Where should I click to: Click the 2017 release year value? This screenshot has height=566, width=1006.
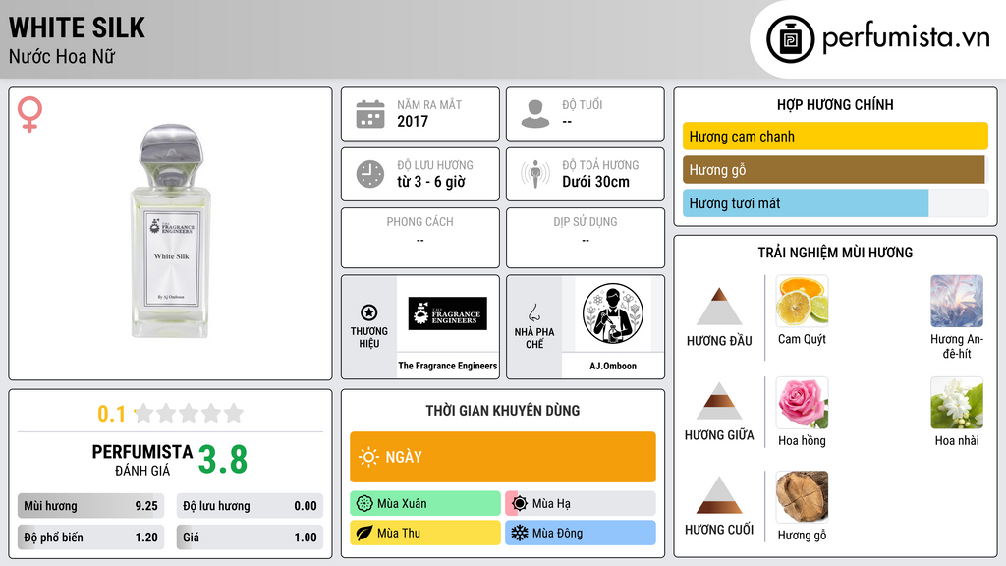(x=413, y=121)
